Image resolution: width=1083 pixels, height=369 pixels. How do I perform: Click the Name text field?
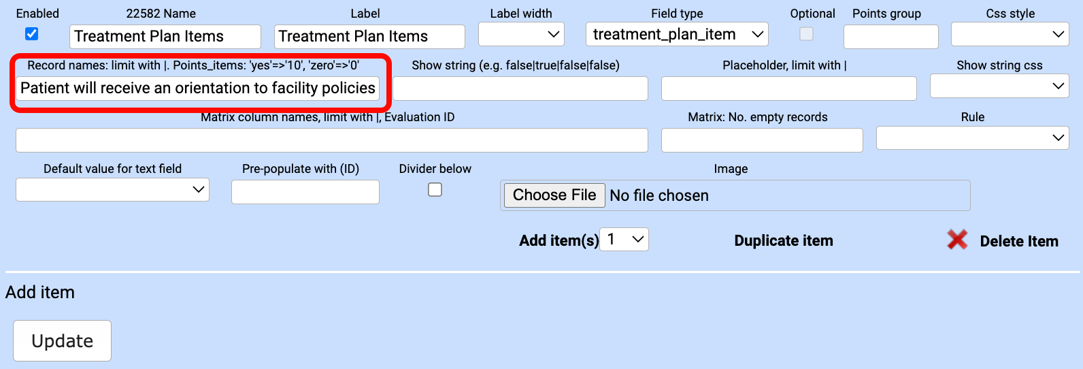[x=165, y=37]
